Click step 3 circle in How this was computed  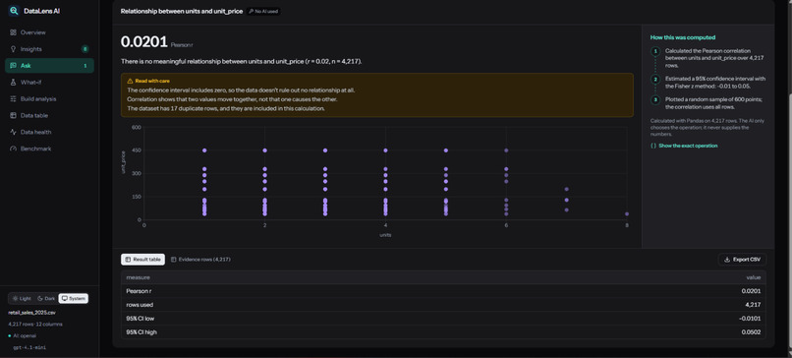655,99
